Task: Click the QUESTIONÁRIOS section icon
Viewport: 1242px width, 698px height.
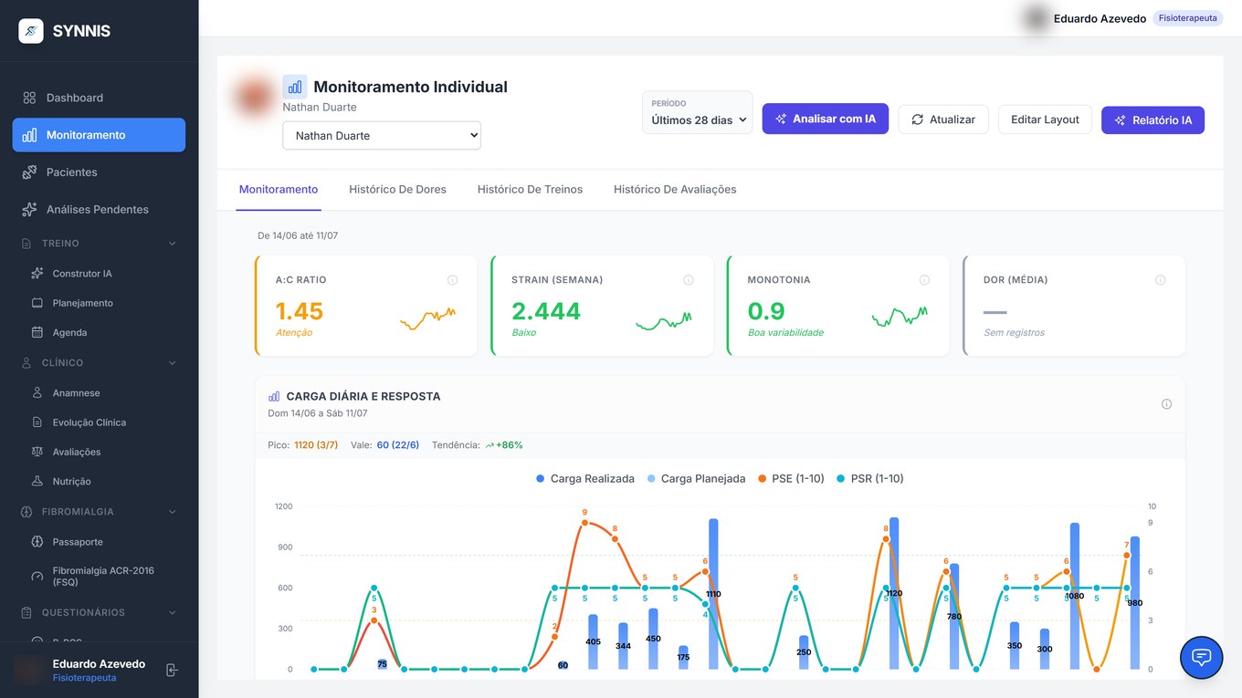Action: point(26,612)
